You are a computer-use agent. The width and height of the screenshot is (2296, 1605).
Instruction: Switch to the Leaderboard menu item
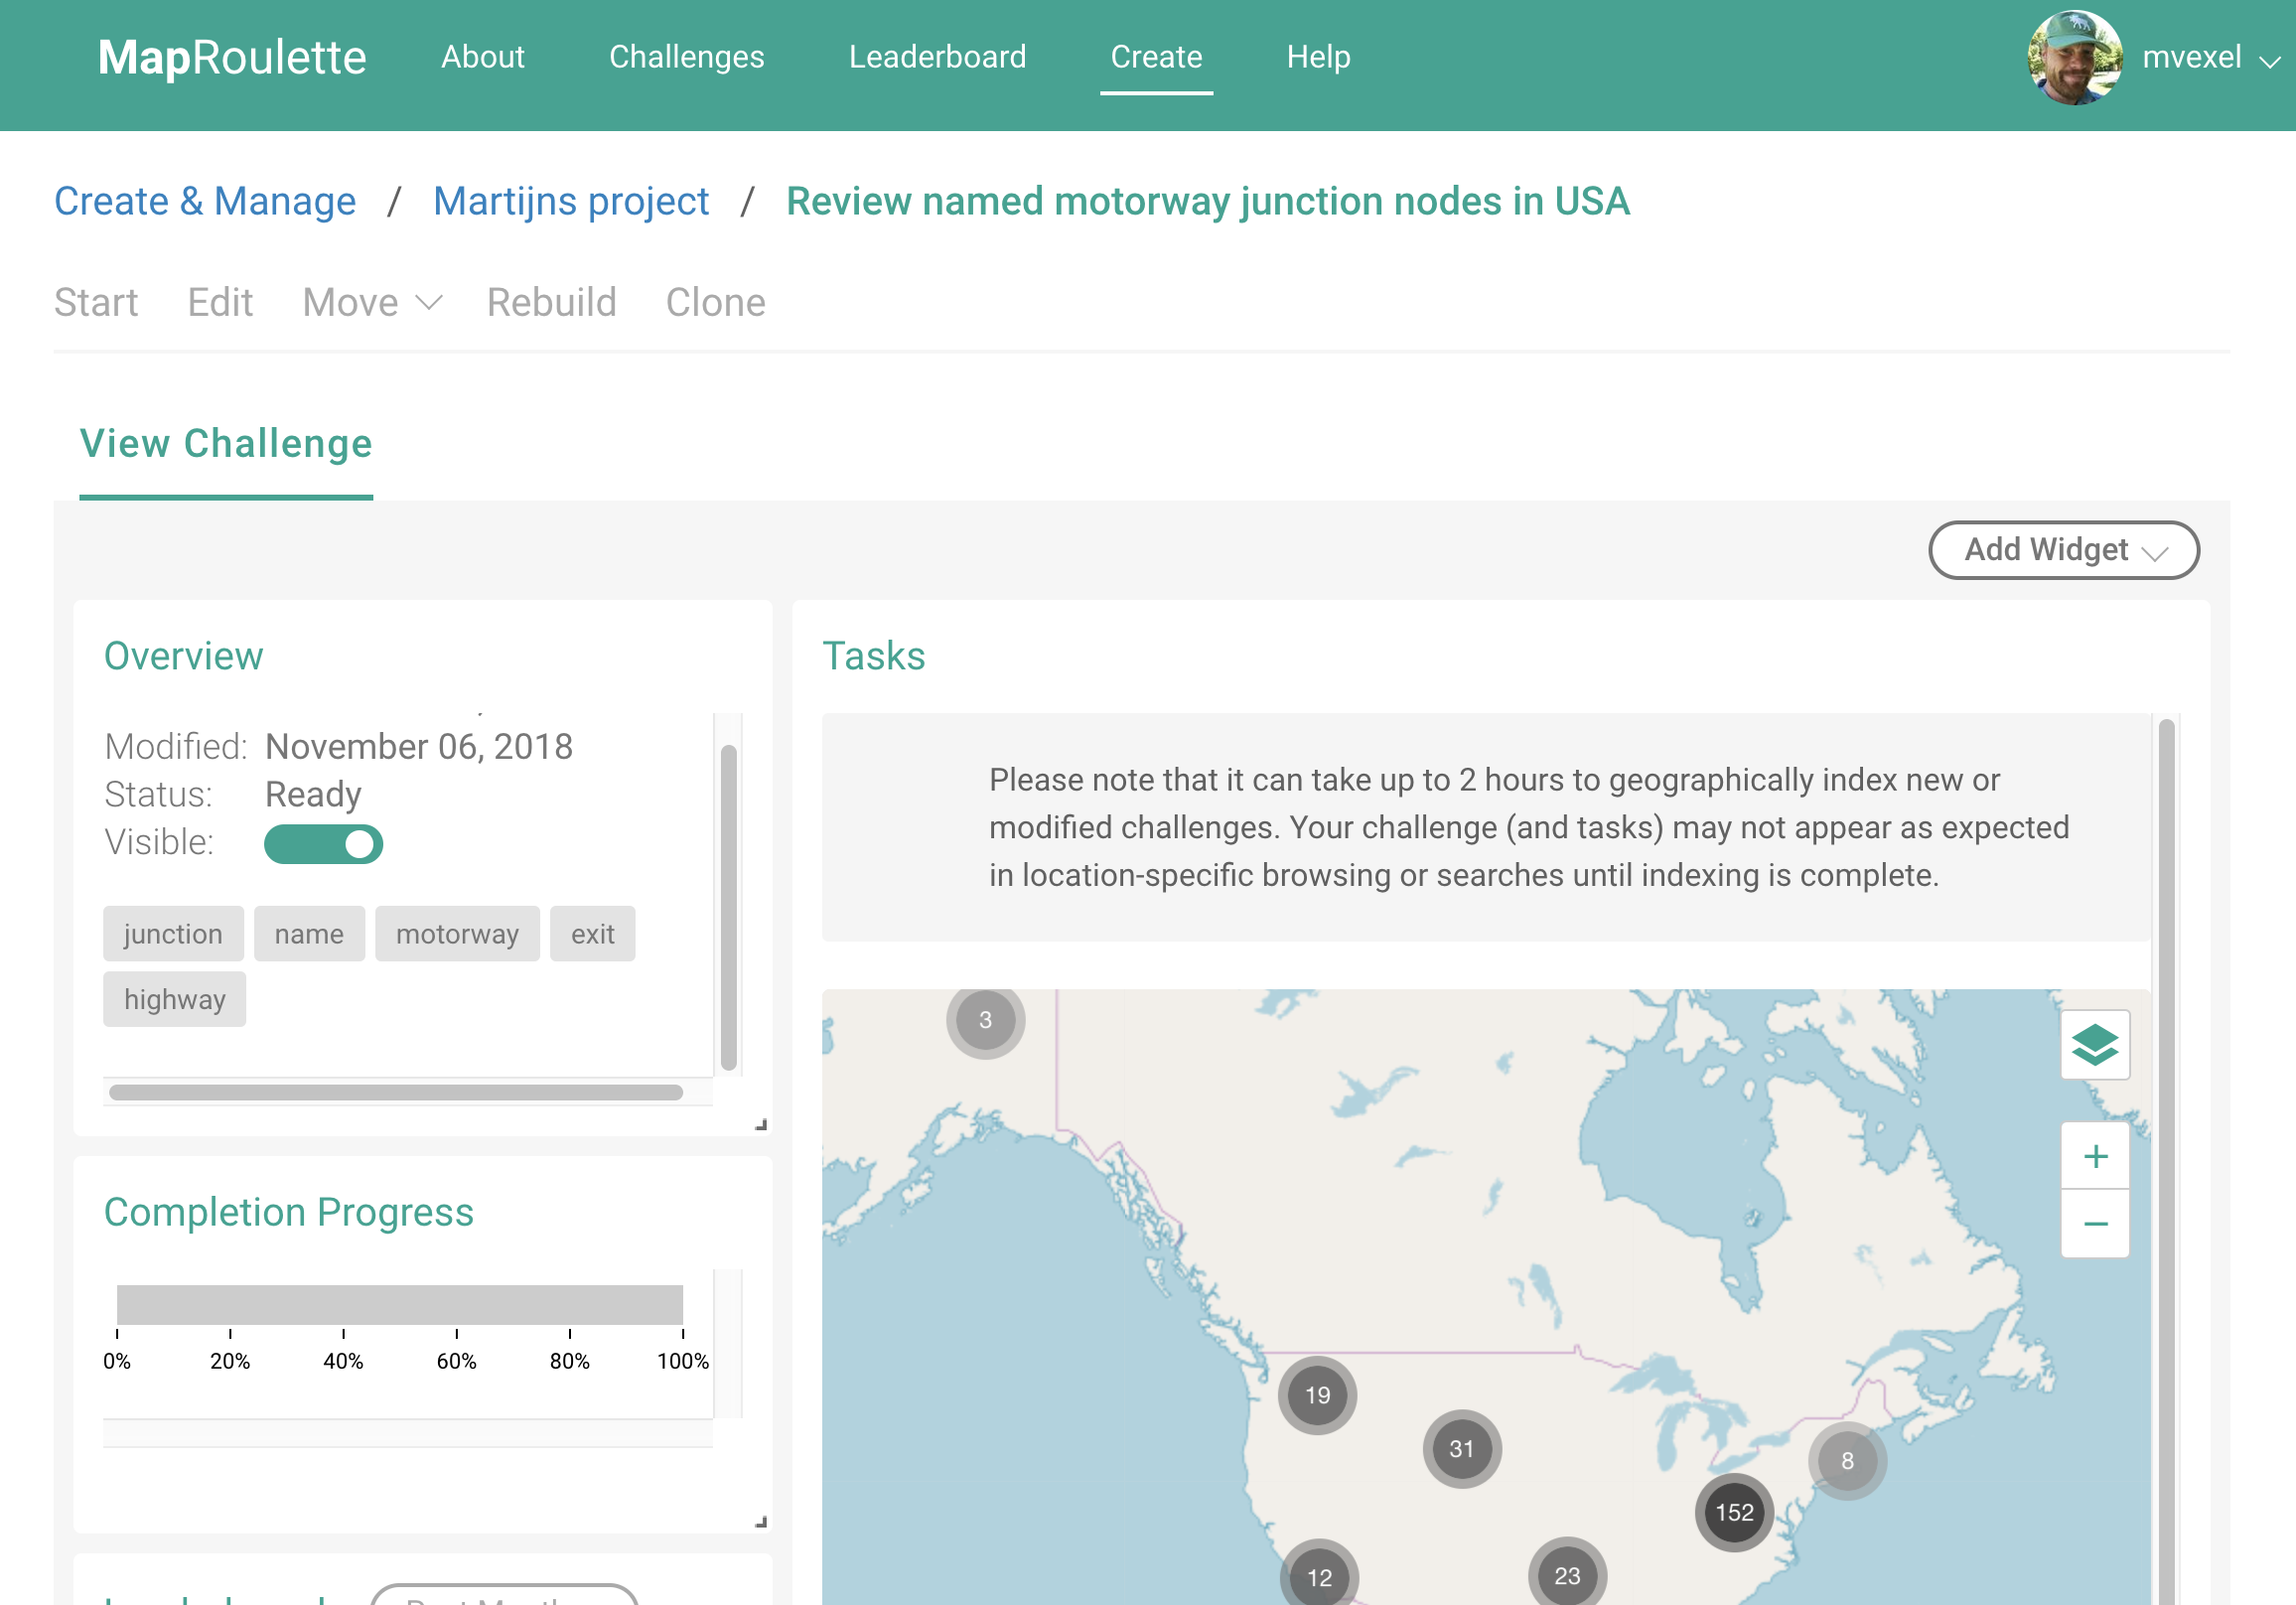coord(937,57)
